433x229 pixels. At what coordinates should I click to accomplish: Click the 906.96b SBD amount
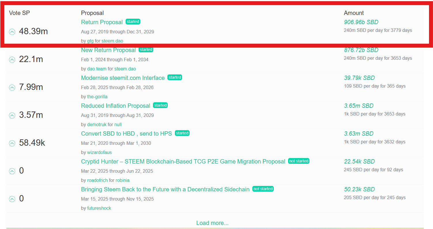click(361, 22)
